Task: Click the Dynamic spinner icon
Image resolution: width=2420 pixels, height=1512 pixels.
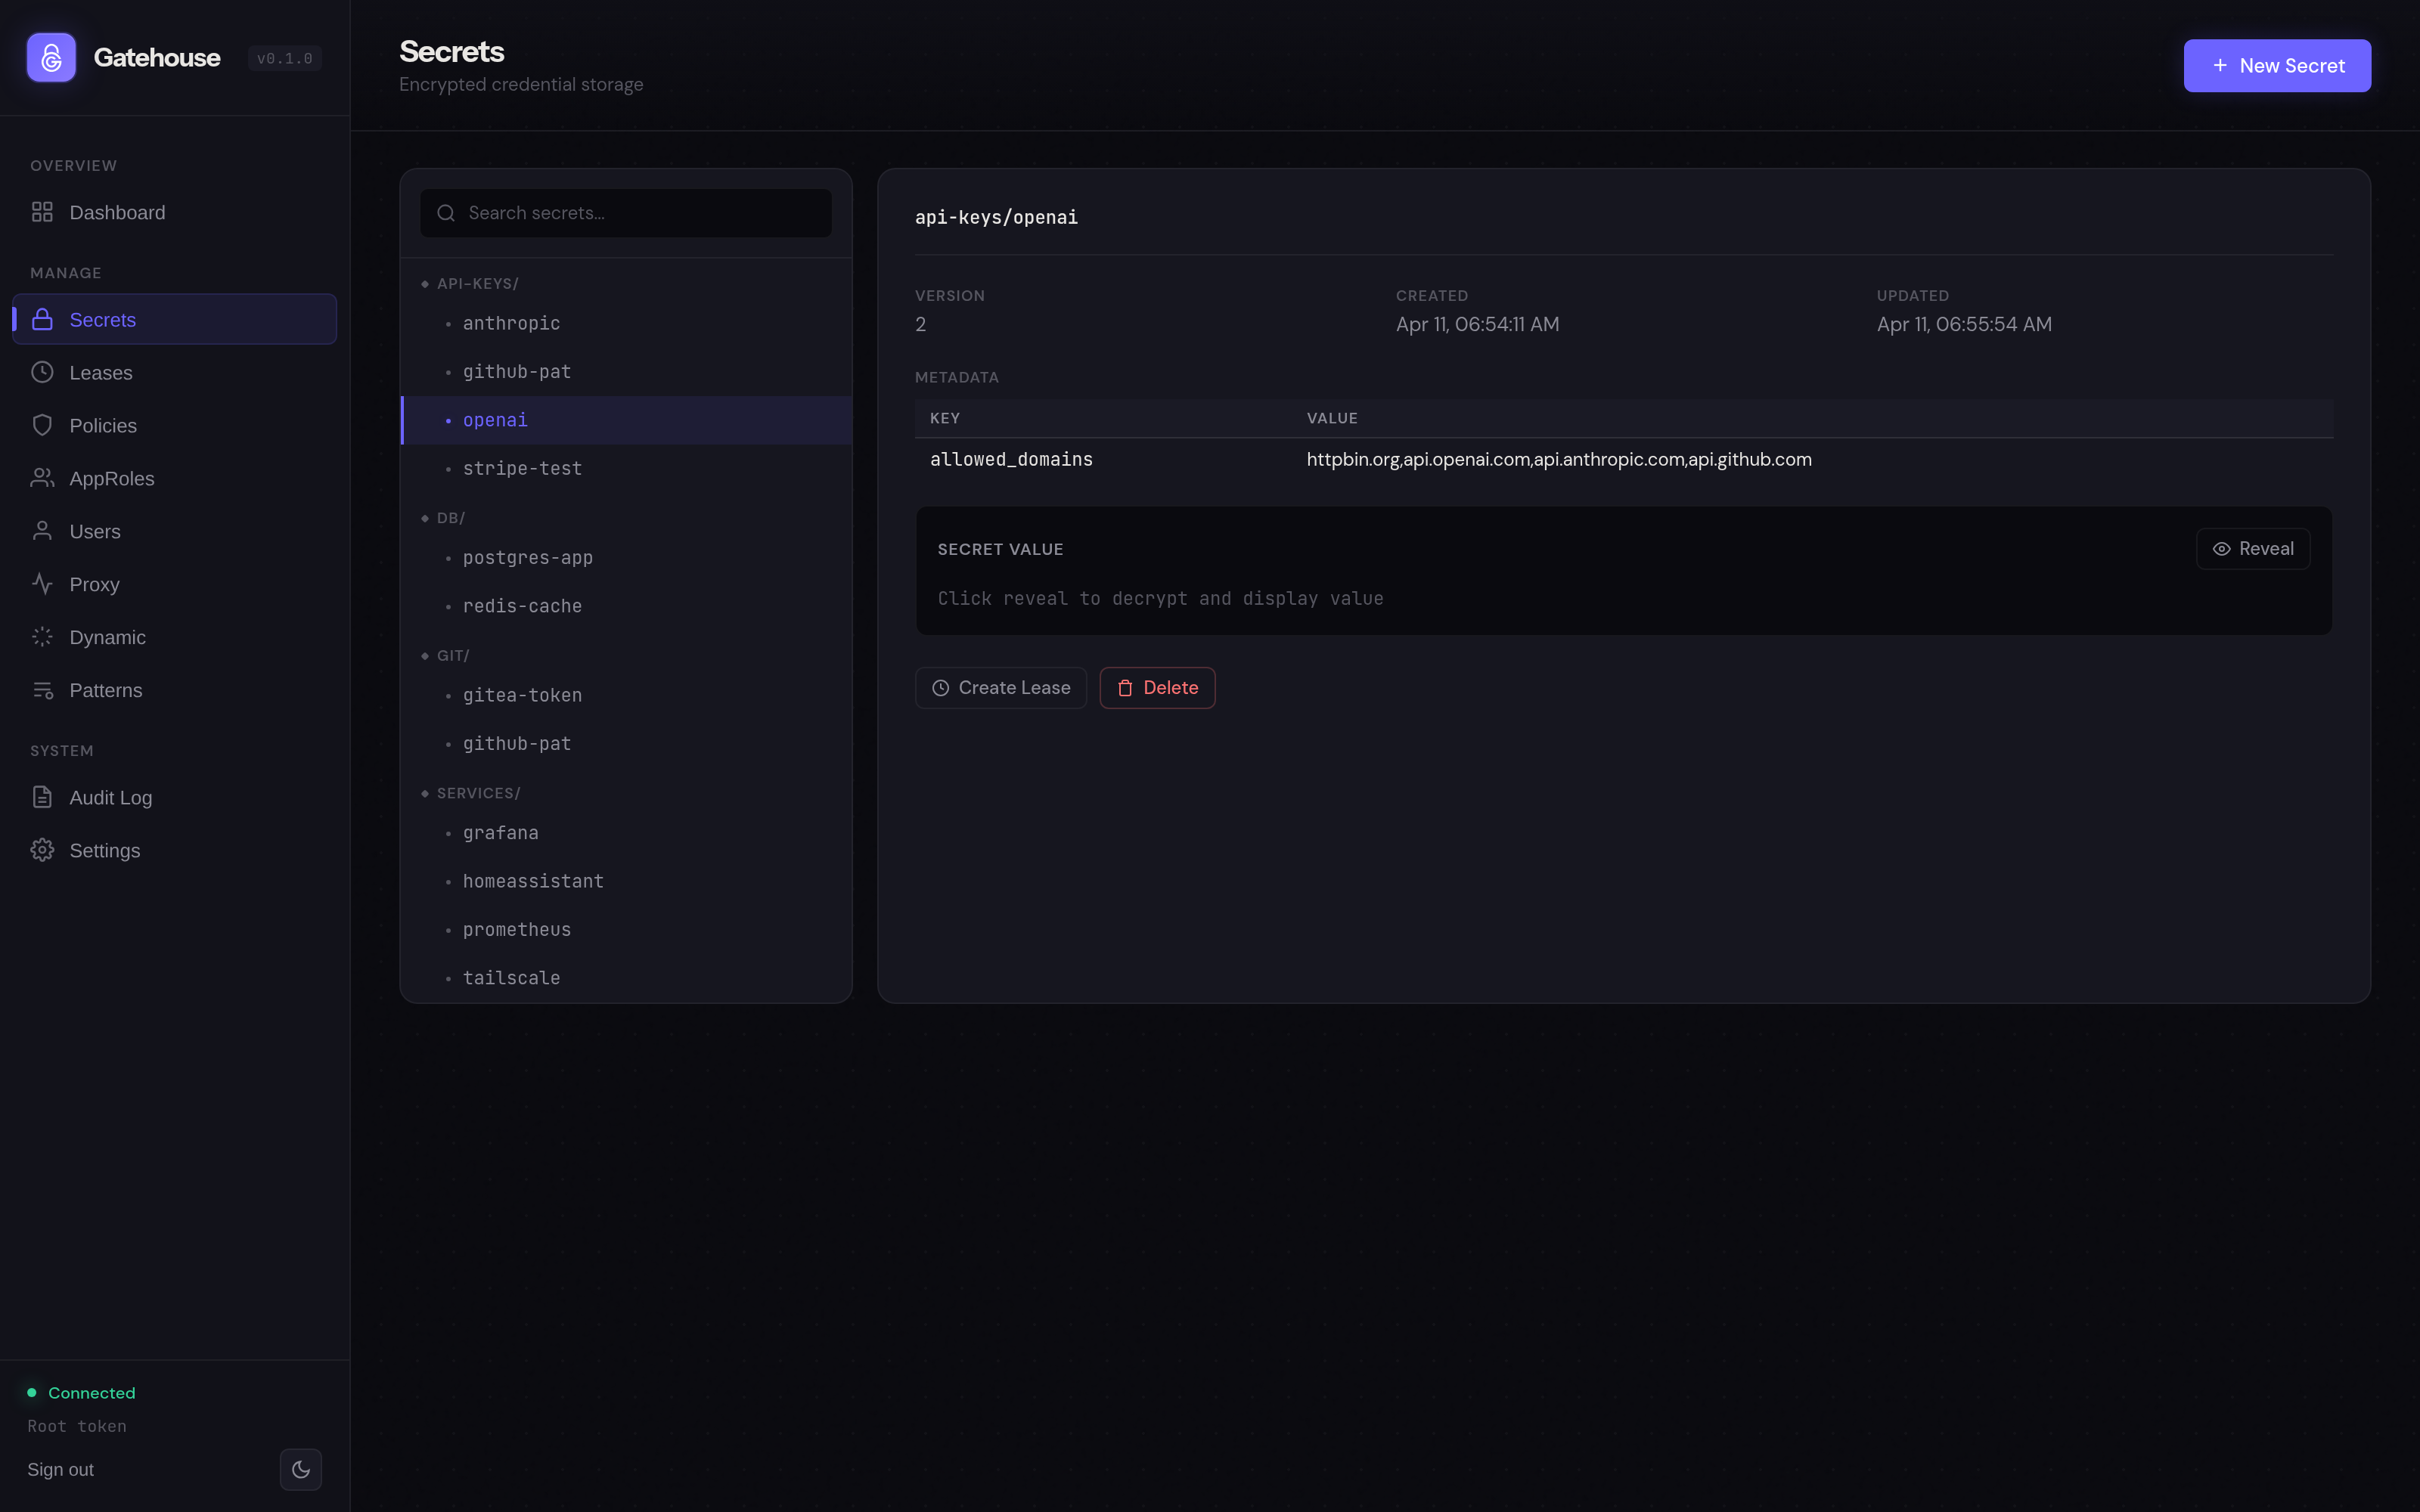Action: pyautogui.click(x=42, y=637)
